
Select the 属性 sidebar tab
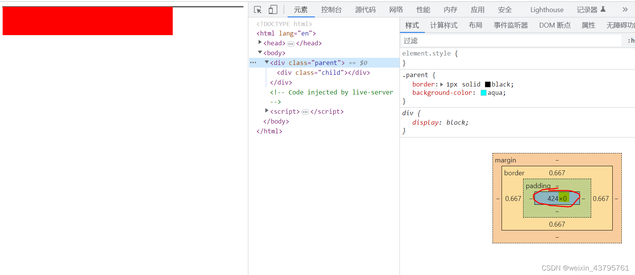(x=588, y=25)
